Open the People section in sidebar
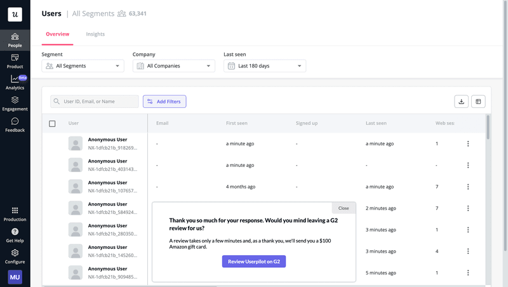 [x=15, y=40]
